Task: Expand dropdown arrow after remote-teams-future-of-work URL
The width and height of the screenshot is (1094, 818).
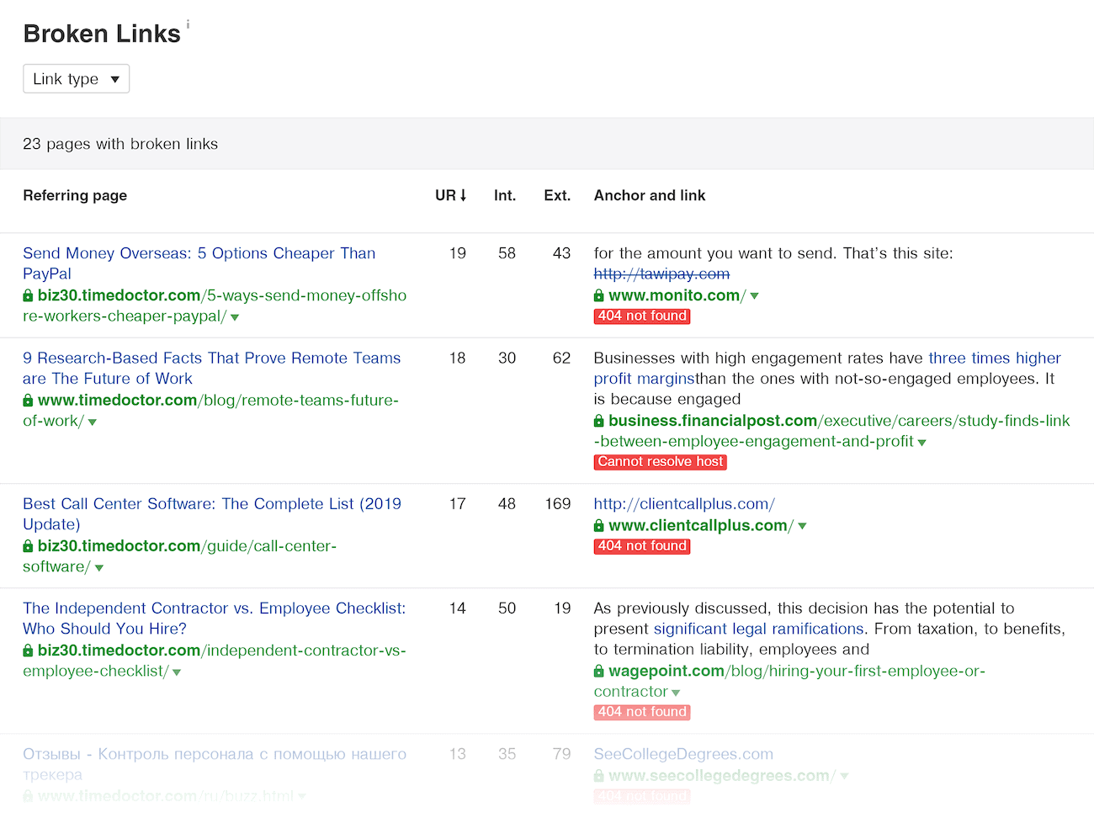Action: 93,422
